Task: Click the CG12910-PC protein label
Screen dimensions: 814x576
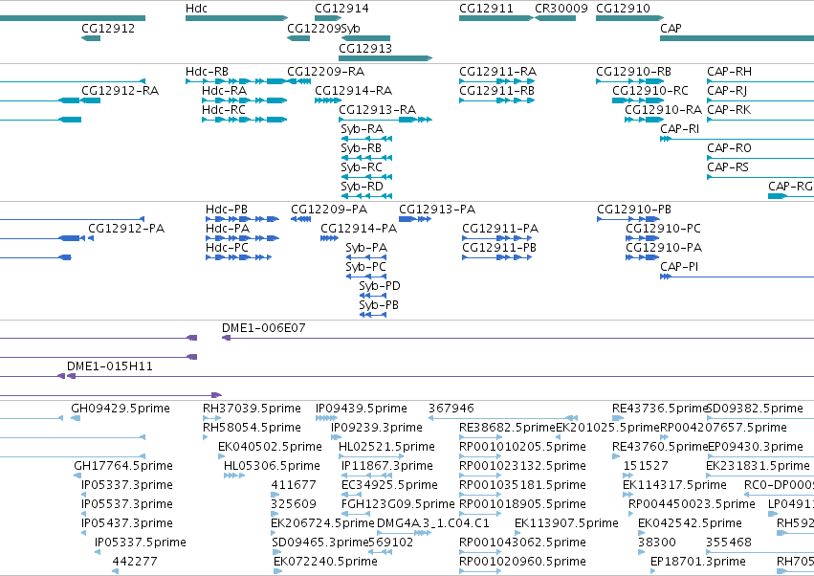Action: point(663,229)
